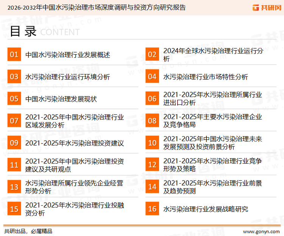Image resolution: width=284 pixels, height=236 pixels.
Task: Select the orange 04 chapter badge
Action: (152, 76)
